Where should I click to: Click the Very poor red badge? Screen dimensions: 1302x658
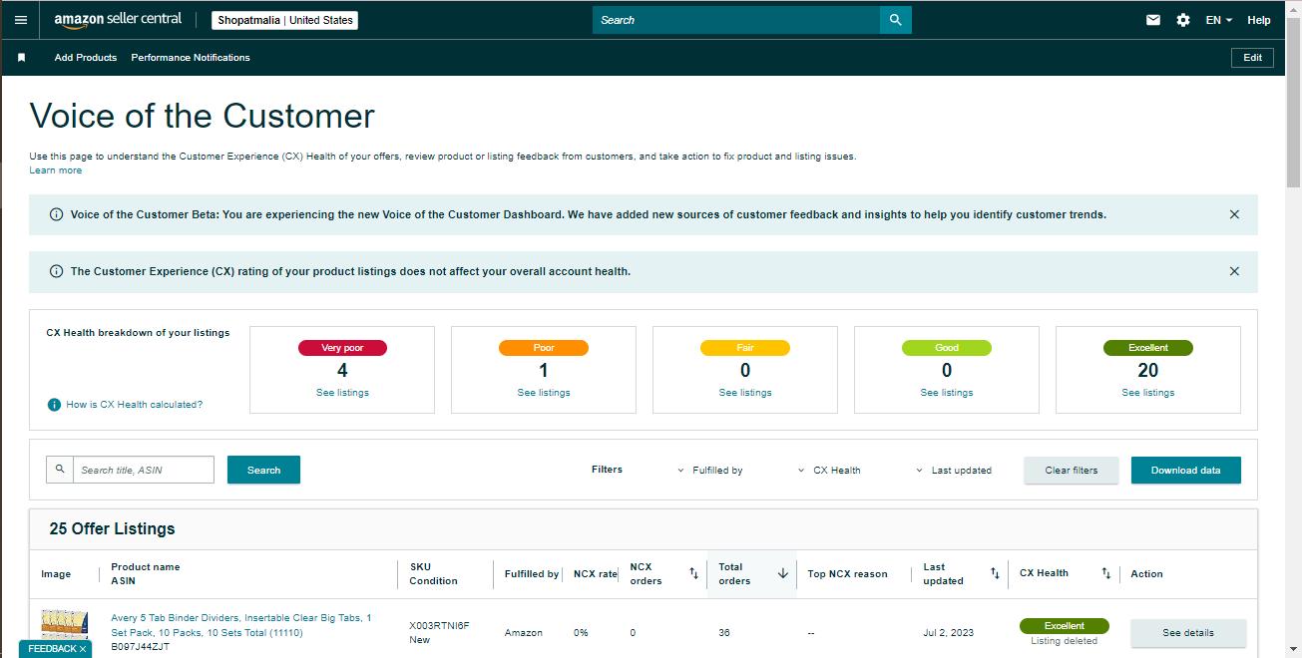point(342,348)
